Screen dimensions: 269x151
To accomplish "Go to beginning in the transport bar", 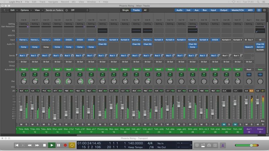I will point(17,145).
